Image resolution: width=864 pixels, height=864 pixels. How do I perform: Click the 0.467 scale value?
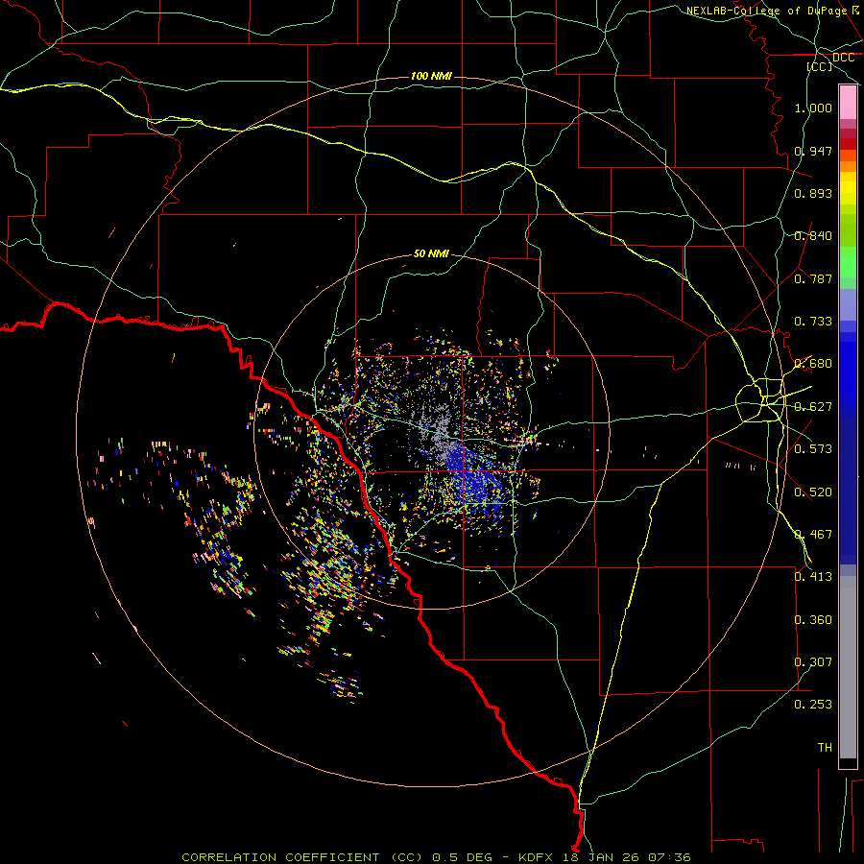[813, 535]
